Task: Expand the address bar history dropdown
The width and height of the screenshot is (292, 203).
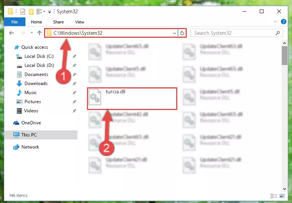Action: click(x=175, y=33)
